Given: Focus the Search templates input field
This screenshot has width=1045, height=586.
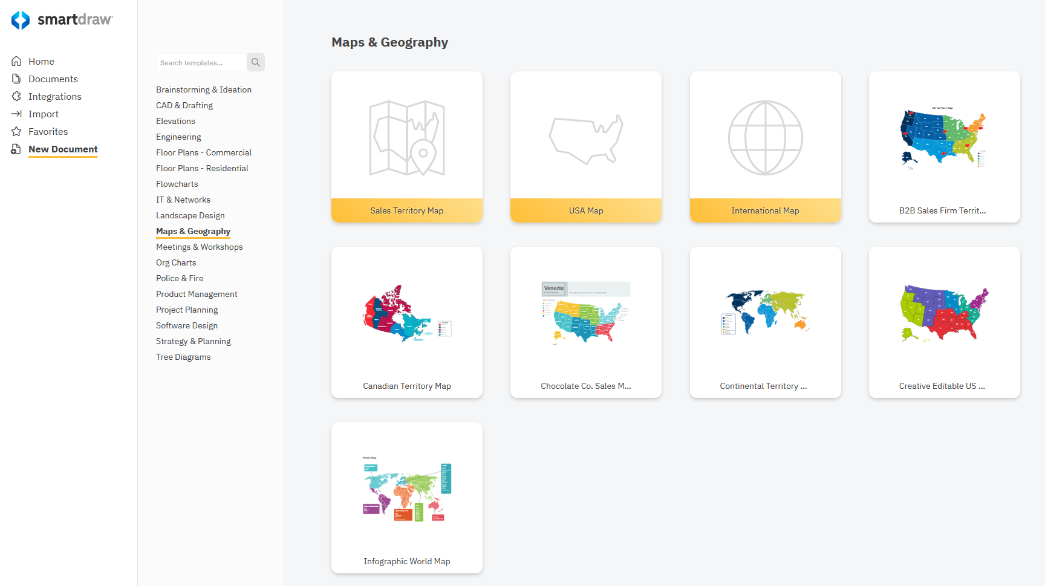Looking at the screenshot, I should point(201,62).
